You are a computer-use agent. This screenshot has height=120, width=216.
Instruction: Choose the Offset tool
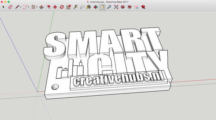pyautogui.click(x=48, y=7)
